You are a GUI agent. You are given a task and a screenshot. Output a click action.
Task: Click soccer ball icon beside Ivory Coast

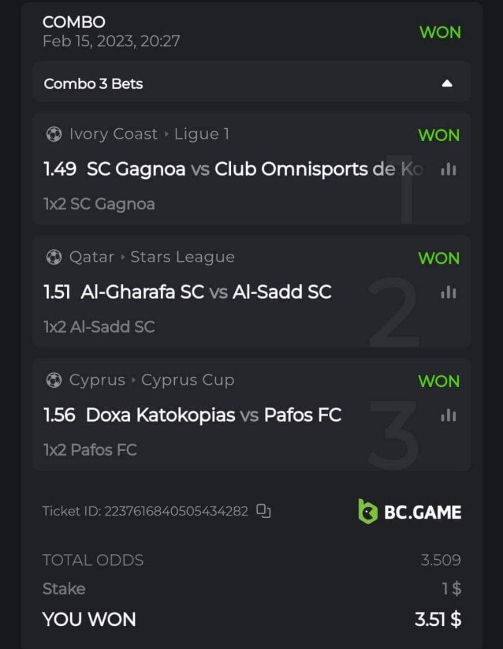pyautogui.click(x=54, y=134)
